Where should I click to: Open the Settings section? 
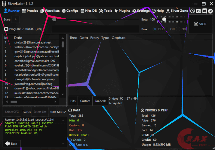pyautogui.click(x=141, y=11)
